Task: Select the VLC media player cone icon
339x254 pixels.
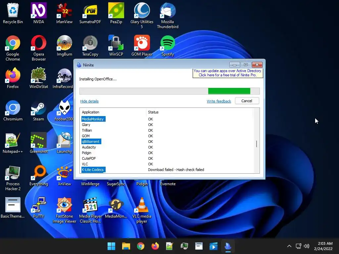Action: point(142,210)
